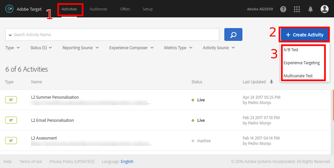Open the Type filter dropdown

point(13,48)
